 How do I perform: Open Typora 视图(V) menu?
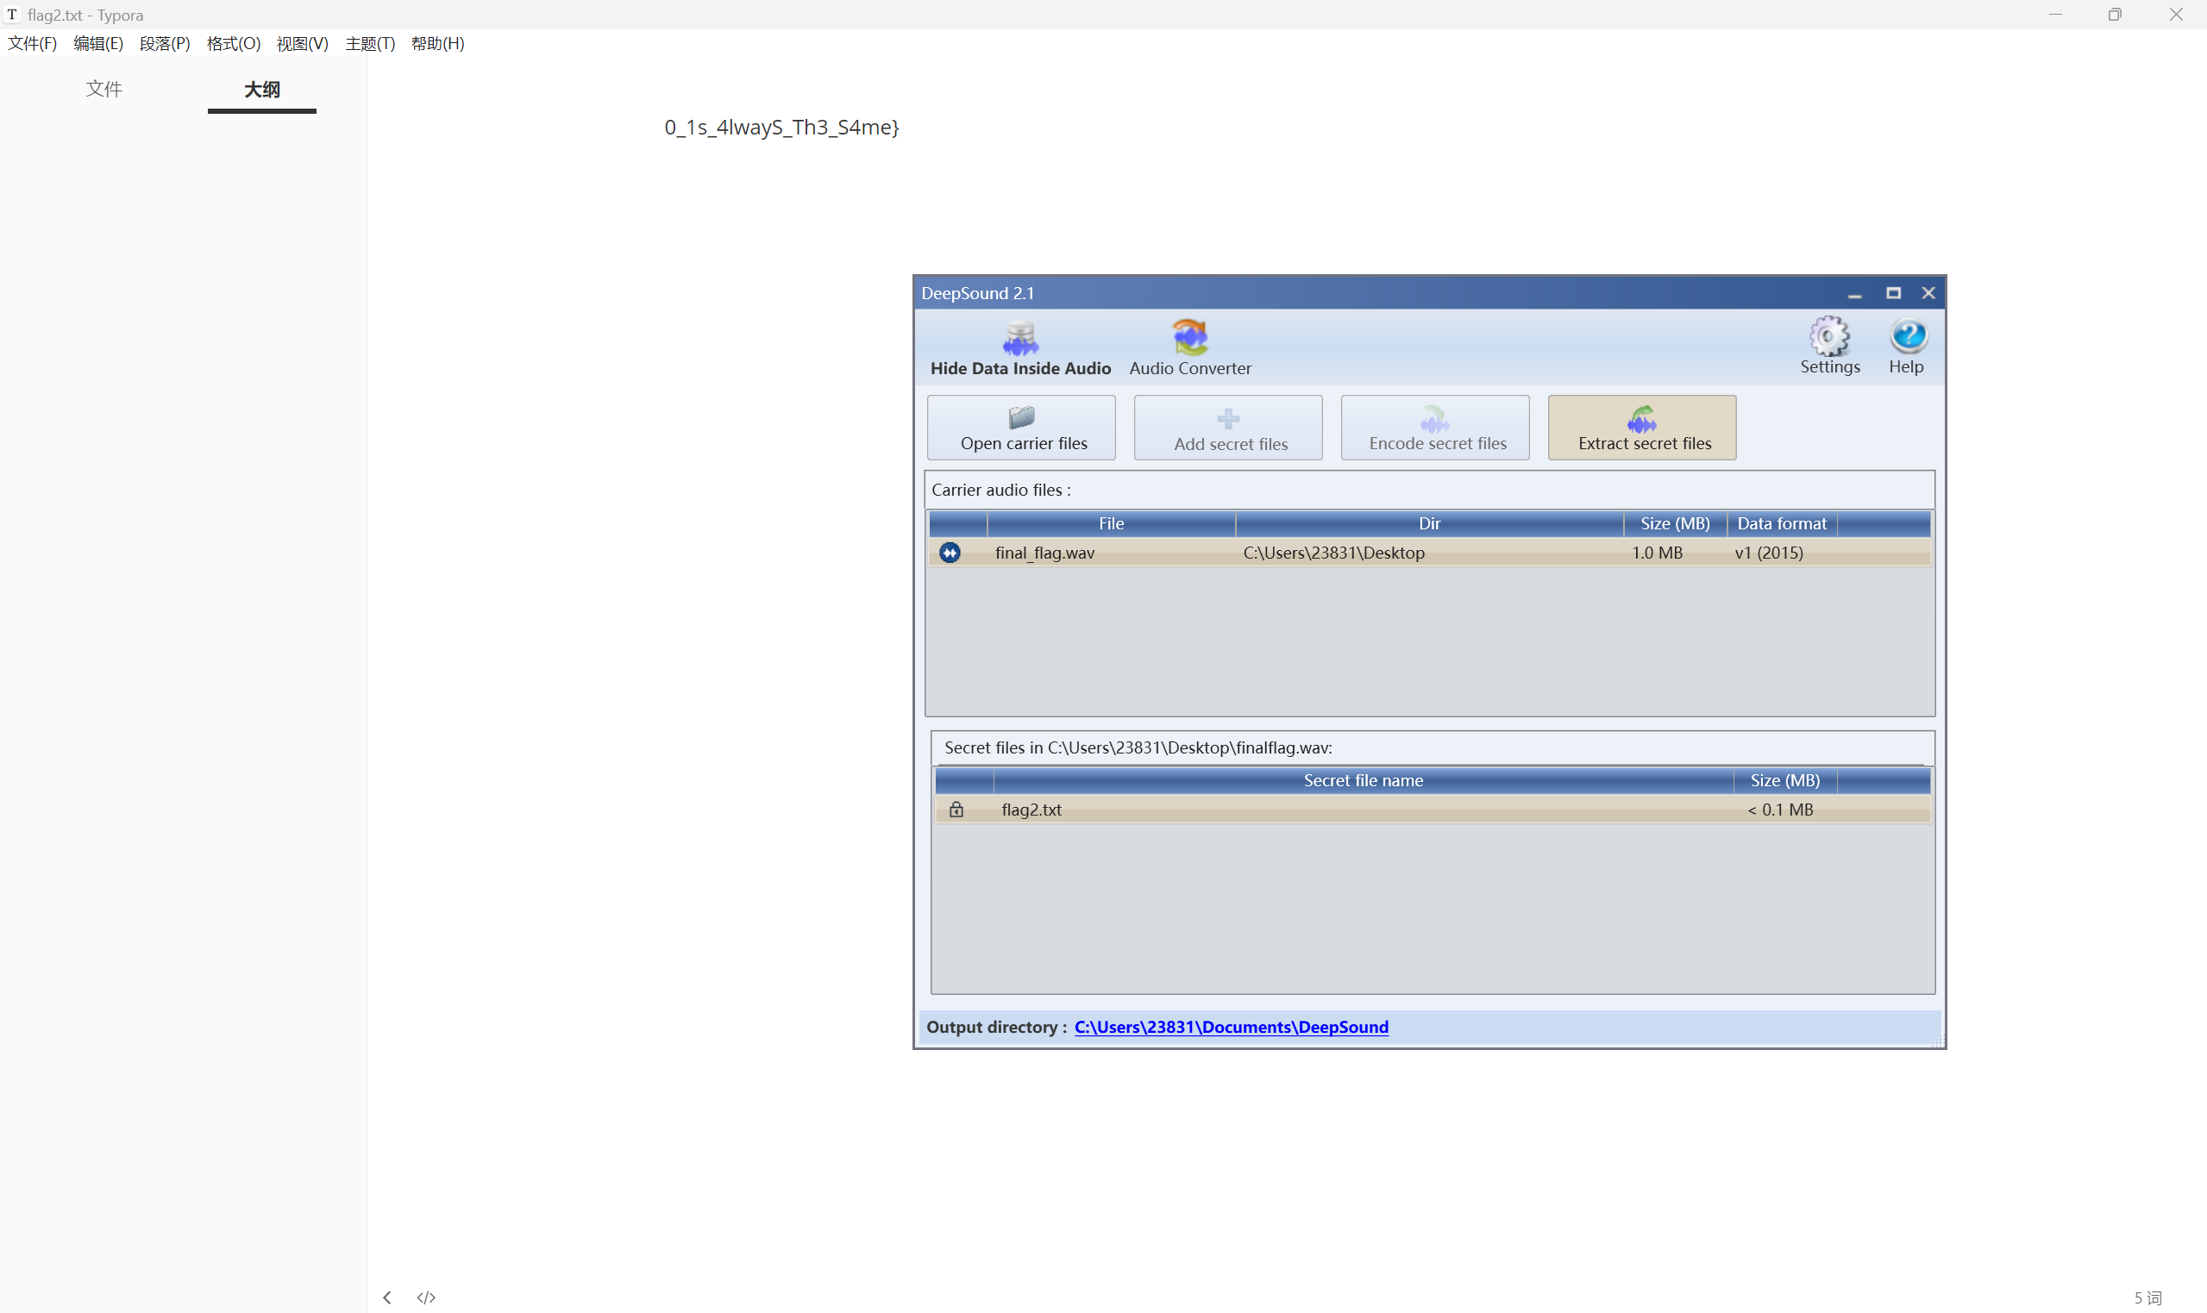tap(302, 43)
